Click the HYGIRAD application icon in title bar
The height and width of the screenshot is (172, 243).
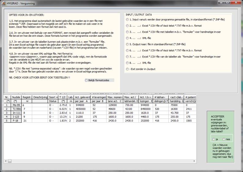(4, 3)
